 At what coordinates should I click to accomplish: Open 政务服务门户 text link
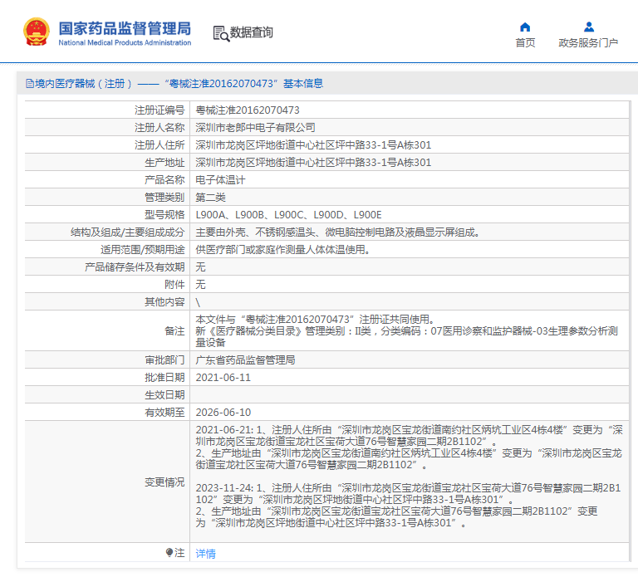(588, 42)
